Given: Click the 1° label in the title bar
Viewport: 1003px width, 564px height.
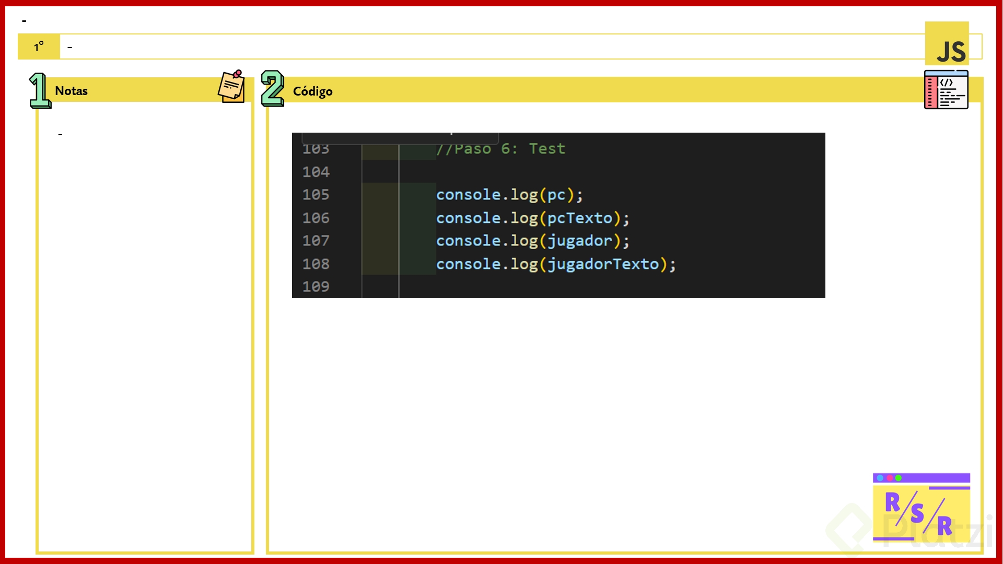Looking at the screenshot, I should click(x=39, y=46).
